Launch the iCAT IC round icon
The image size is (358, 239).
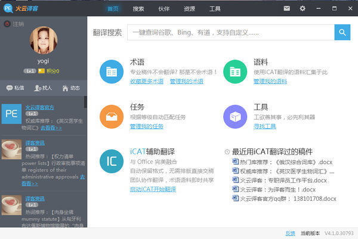pos(112,162)
